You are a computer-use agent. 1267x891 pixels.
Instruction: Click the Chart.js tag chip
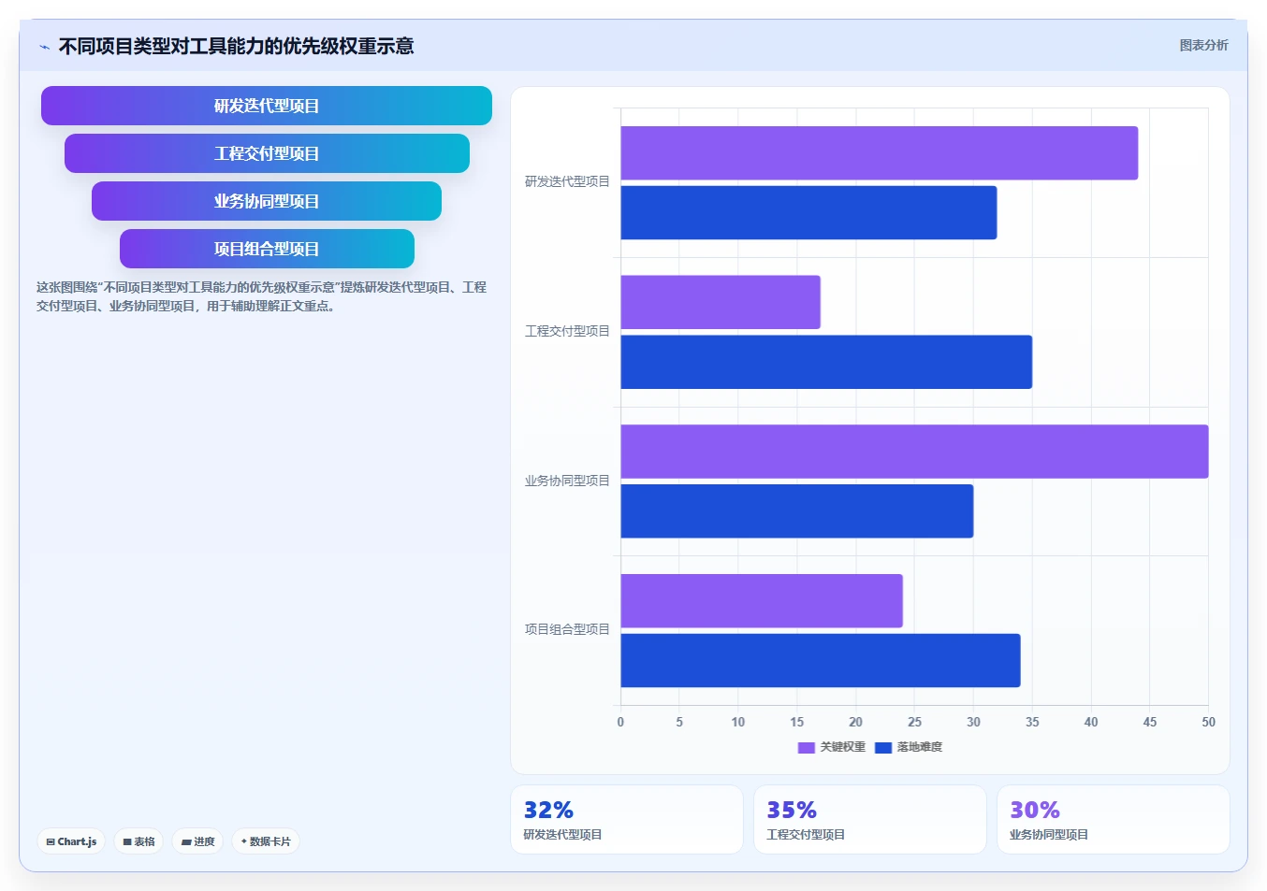pos(71,841)
